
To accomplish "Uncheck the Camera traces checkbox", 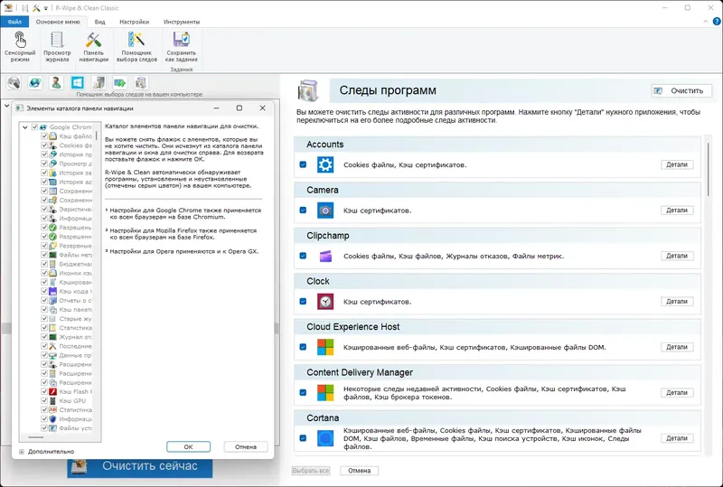I will point(303,211).
